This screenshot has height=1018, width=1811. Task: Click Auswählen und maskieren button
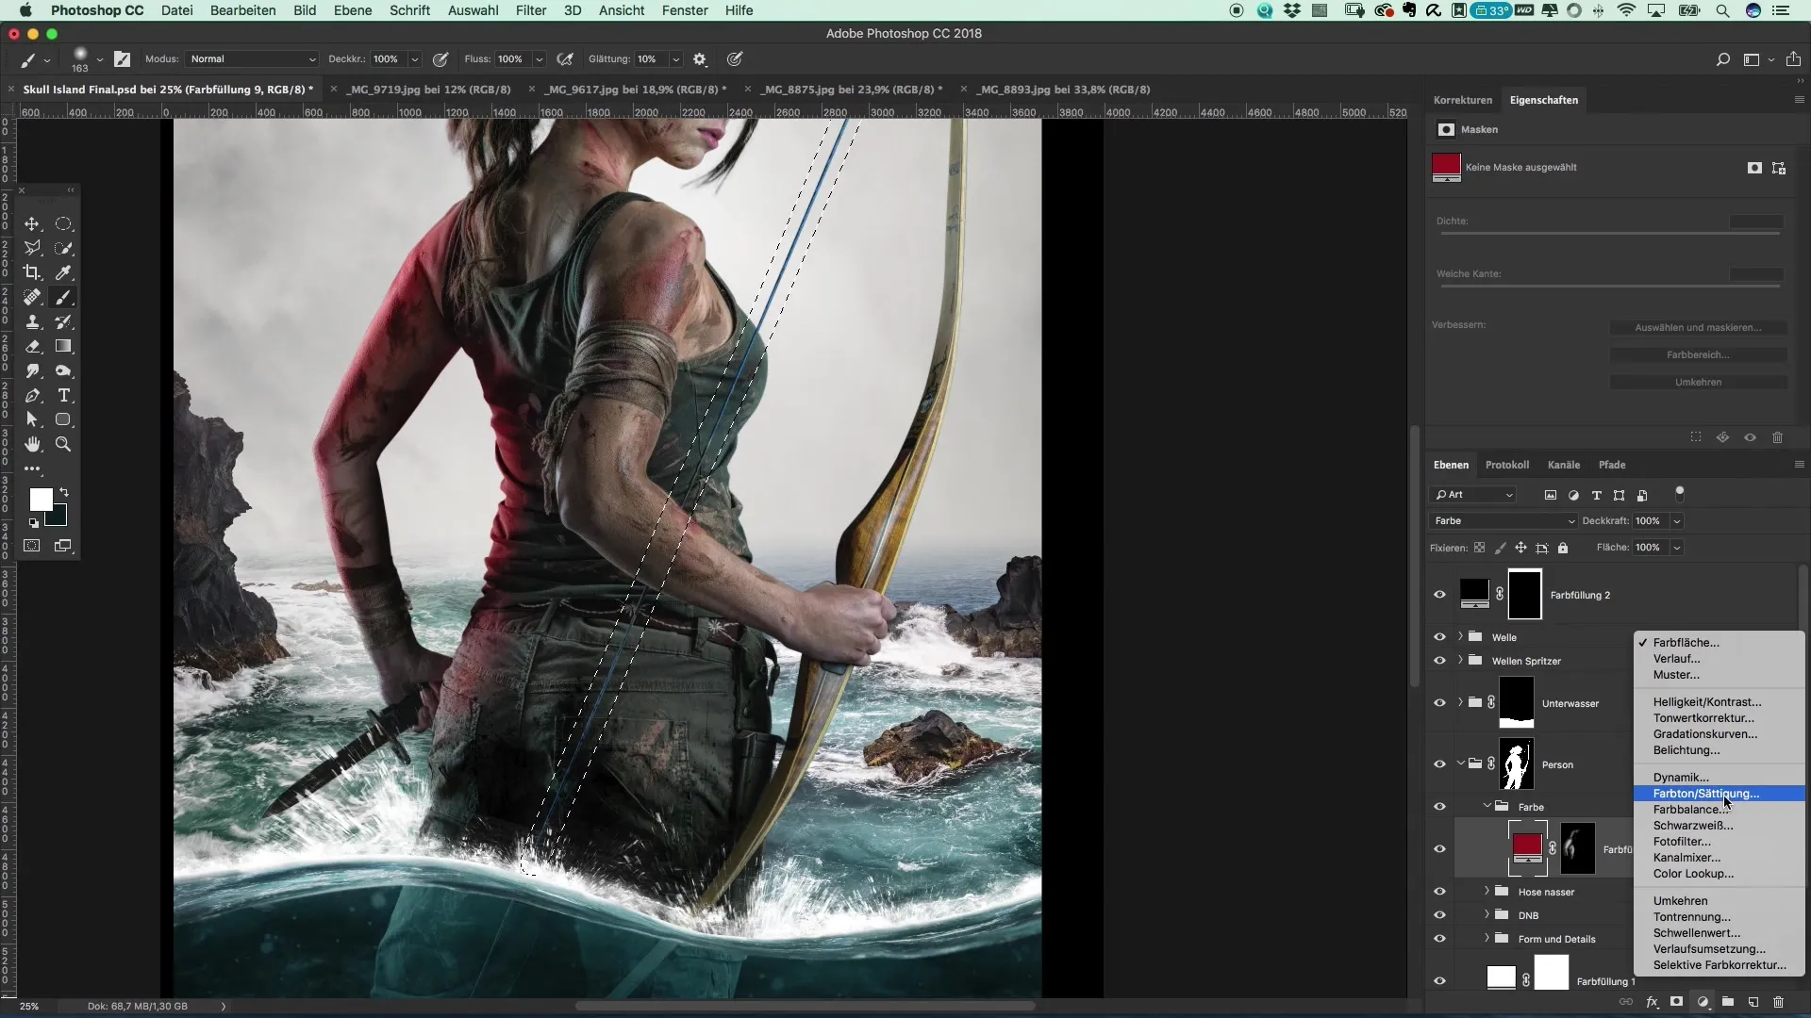(1698, 328)
